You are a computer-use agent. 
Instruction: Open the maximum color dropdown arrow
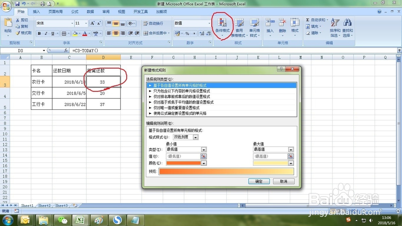pos(291,163)
